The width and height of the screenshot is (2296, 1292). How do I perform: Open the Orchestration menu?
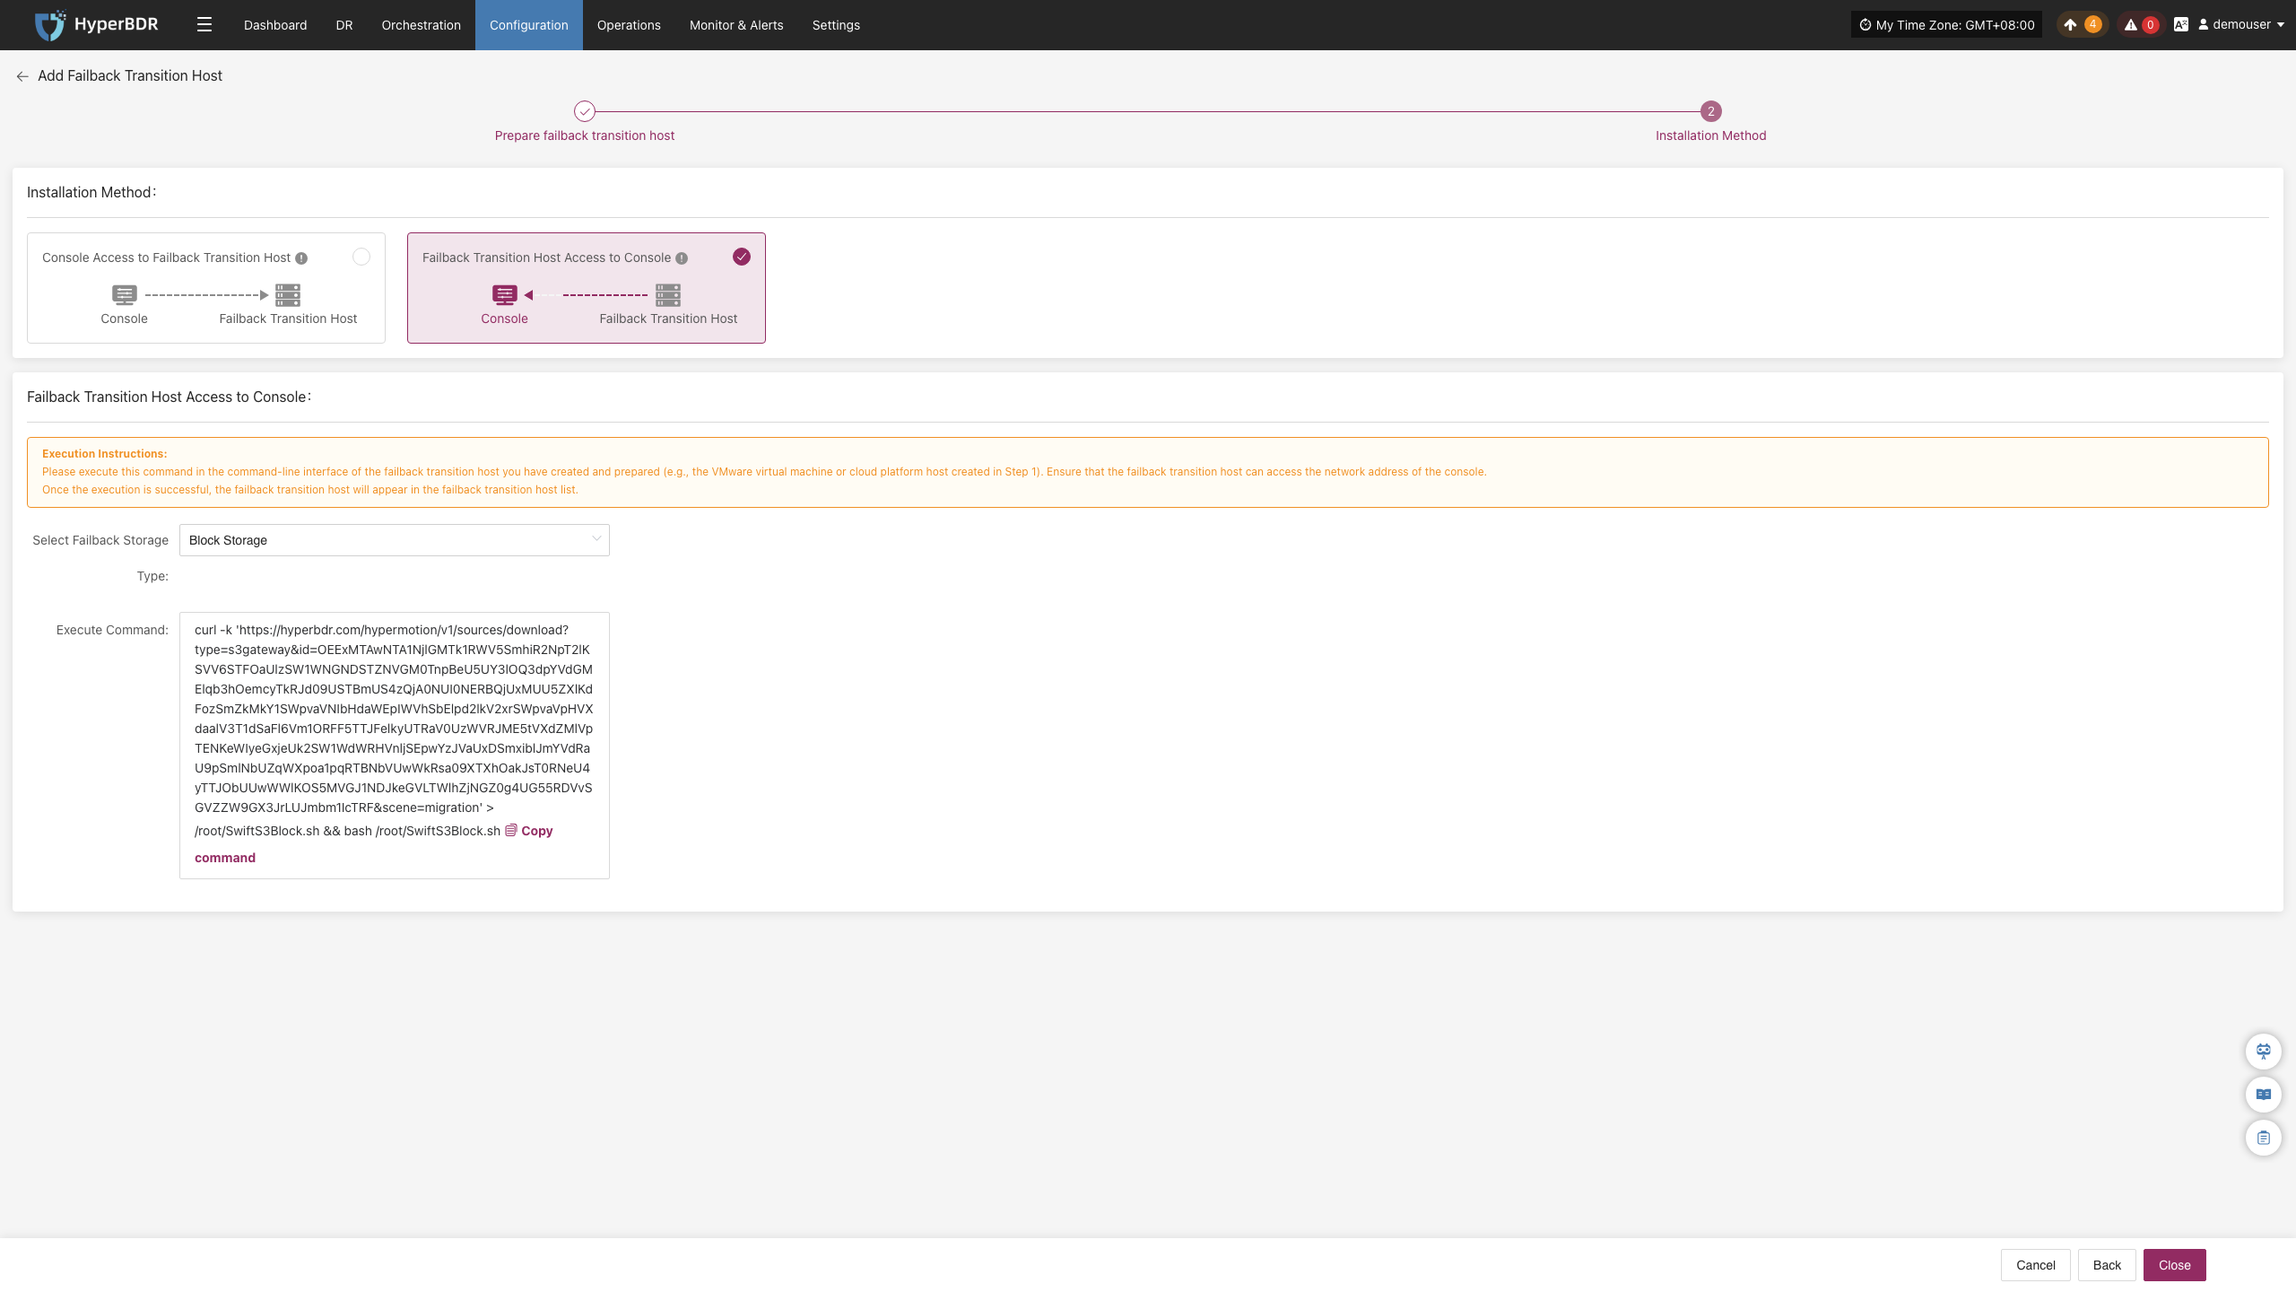click(x=422, y=25)
